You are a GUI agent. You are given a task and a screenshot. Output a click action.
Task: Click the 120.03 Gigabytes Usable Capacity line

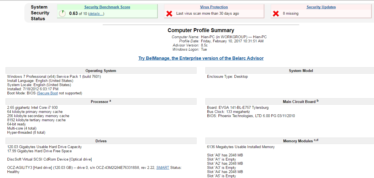coord(44,147)
